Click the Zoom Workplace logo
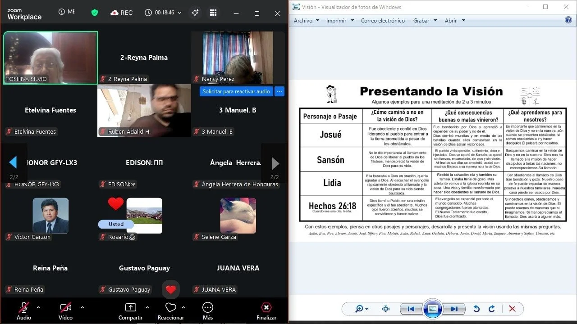 tap(24, 14)
